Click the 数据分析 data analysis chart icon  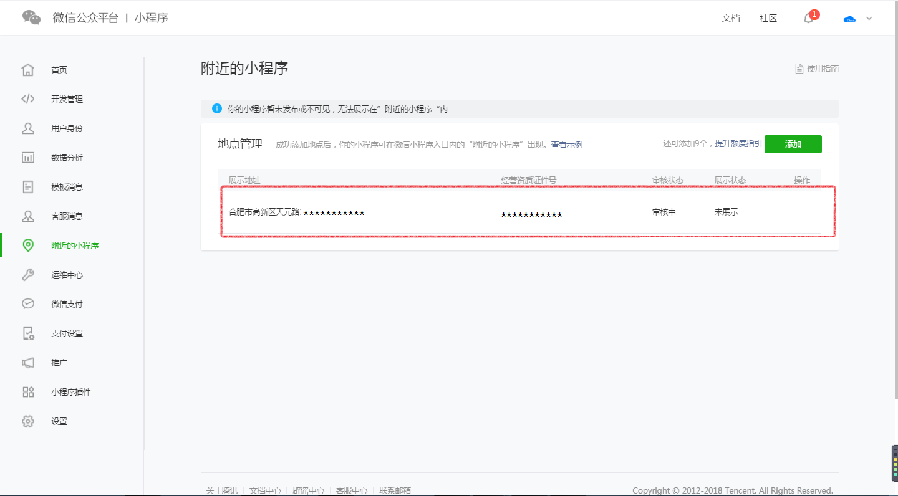click(28, 157)
